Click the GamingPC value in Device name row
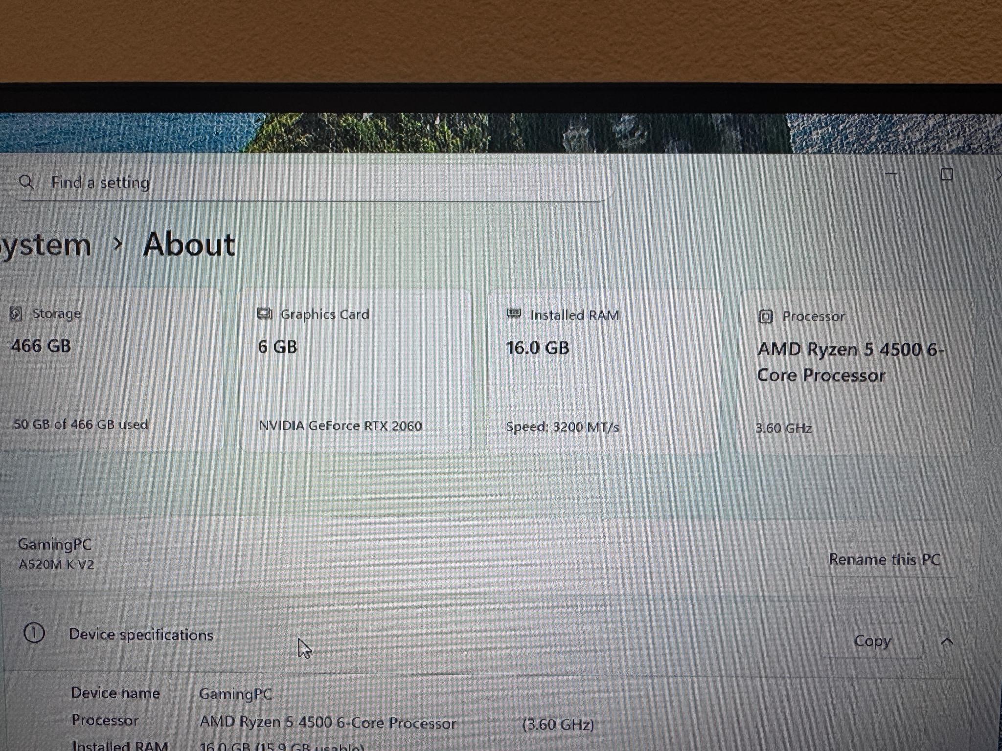The image size is (1002, 751). coord(236,694)
